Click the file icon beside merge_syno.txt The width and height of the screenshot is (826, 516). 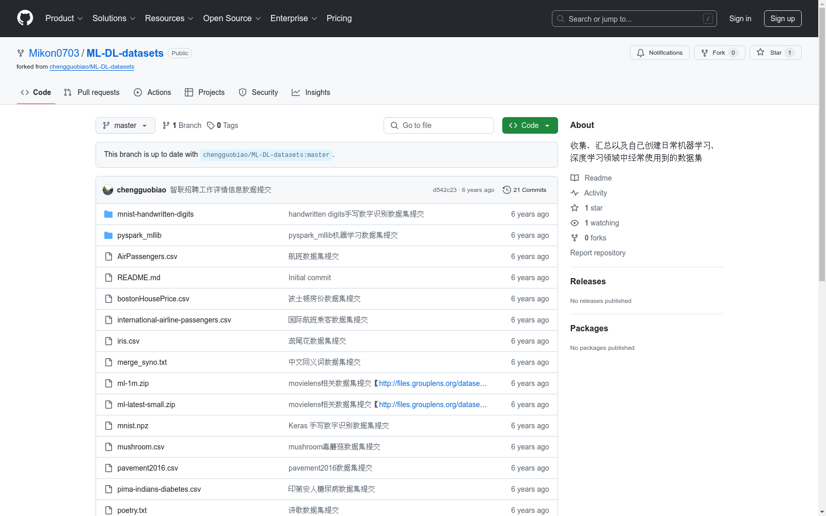108,362
